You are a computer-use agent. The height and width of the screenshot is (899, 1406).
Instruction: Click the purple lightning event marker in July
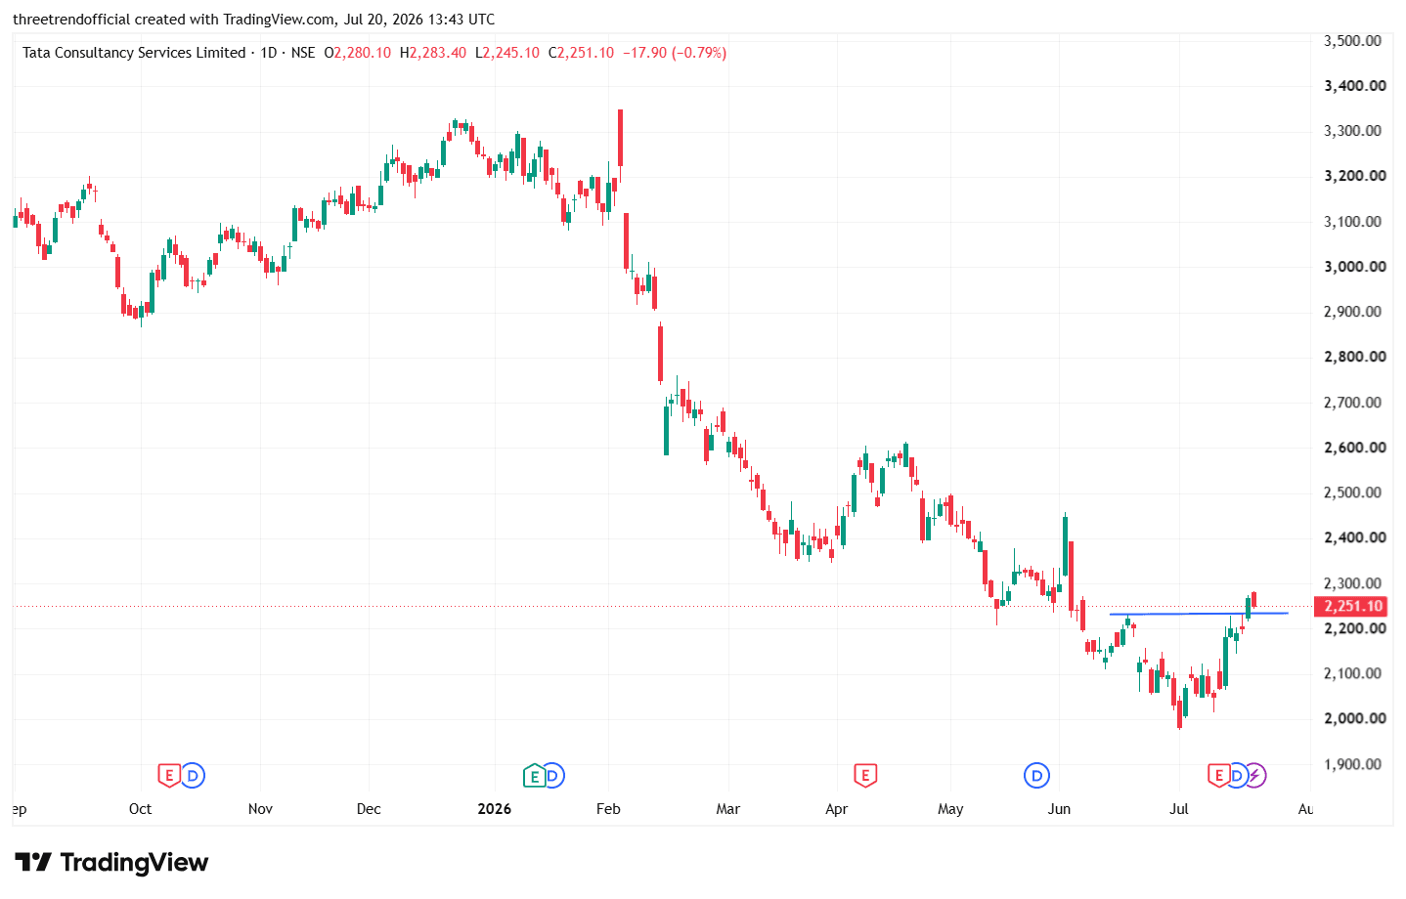coord(1254,776)
